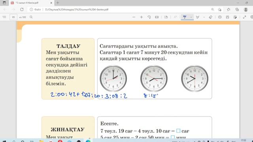This screenshot has width=253, height=142.
Task: Print the PDF document
Action: 220,17
